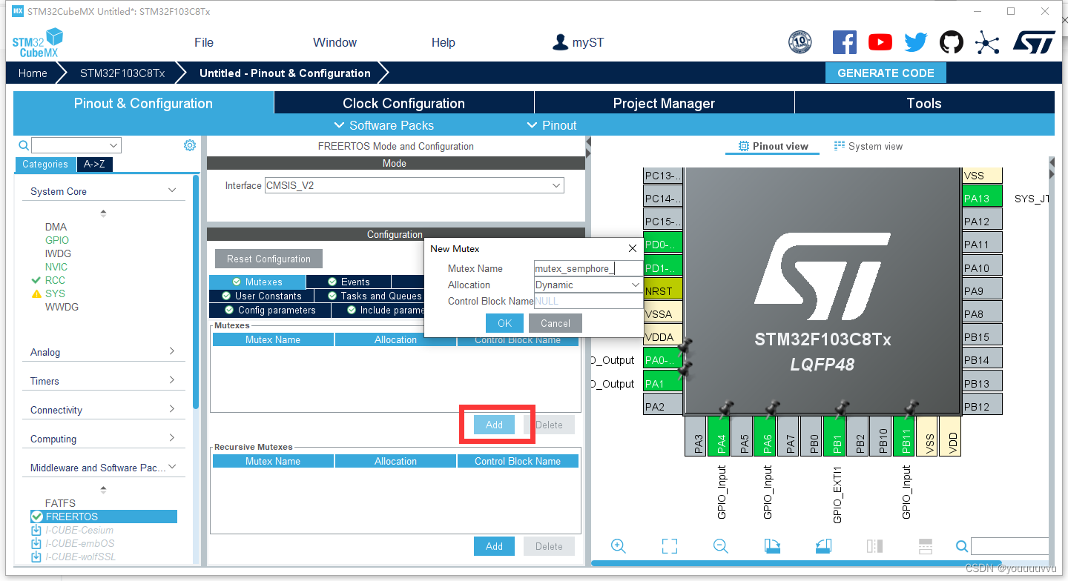Click the 10-year anniversary badge icon
Viewport: 1068px width, 581px height.
point(800,42)
